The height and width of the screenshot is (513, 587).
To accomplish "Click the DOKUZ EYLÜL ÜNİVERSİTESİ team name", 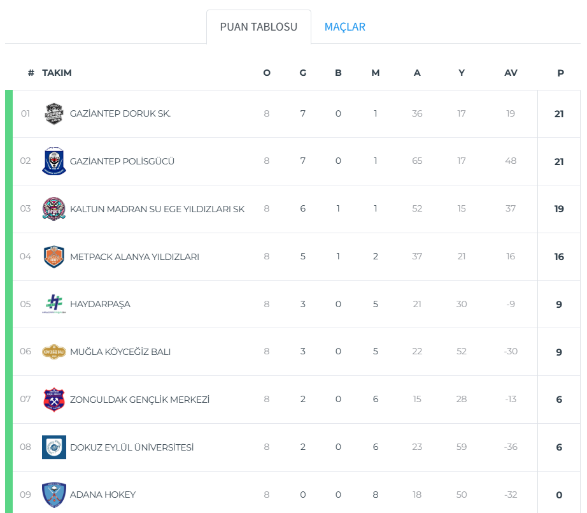I will pyautogui.click(x=132, y=447).
